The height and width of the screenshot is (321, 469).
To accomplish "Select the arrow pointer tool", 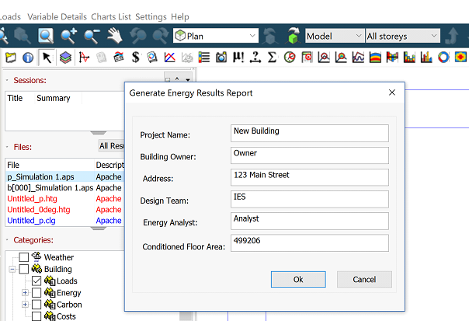I will pos(47,57).
